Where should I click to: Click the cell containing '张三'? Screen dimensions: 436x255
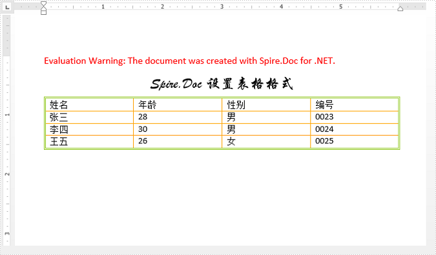point(89,117)
